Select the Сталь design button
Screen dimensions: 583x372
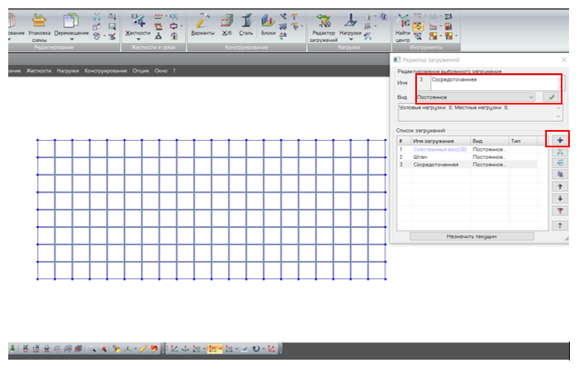tap(246, 25)
